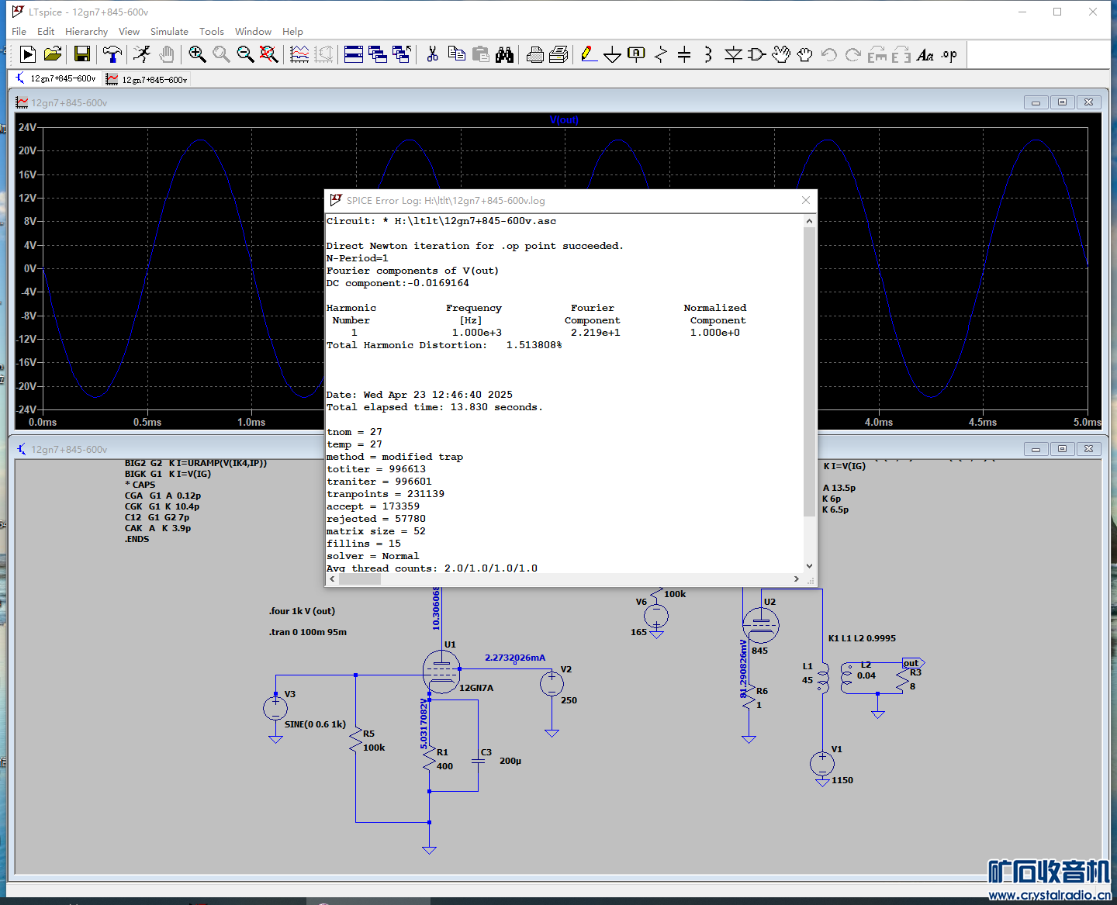The width and height of the screenshot is (1117, 905).
Task: Select the Resistor component tool
Action: coord(661,54)
